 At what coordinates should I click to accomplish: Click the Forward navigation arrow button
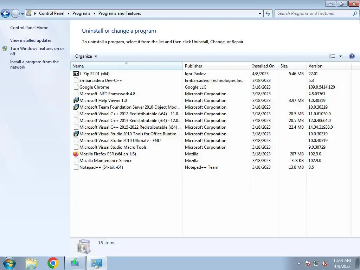coord(15,14)
